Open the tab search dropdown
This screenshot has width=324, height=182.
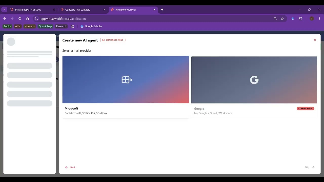click(x=4, y=10)
